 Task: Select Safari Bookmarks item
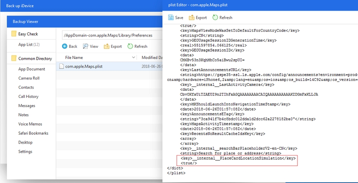click(x=33, y=133)
